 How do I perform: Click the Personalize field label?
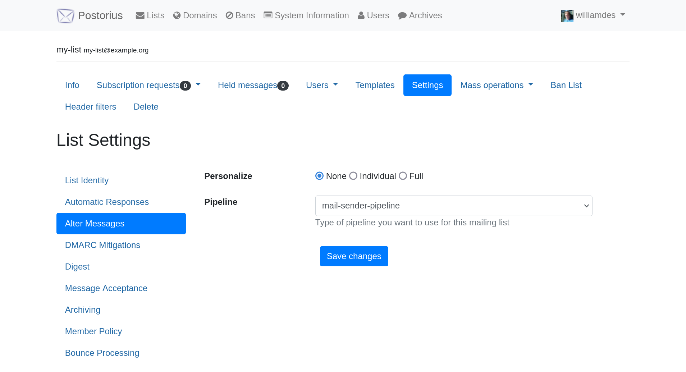click(x=228, y=176)
